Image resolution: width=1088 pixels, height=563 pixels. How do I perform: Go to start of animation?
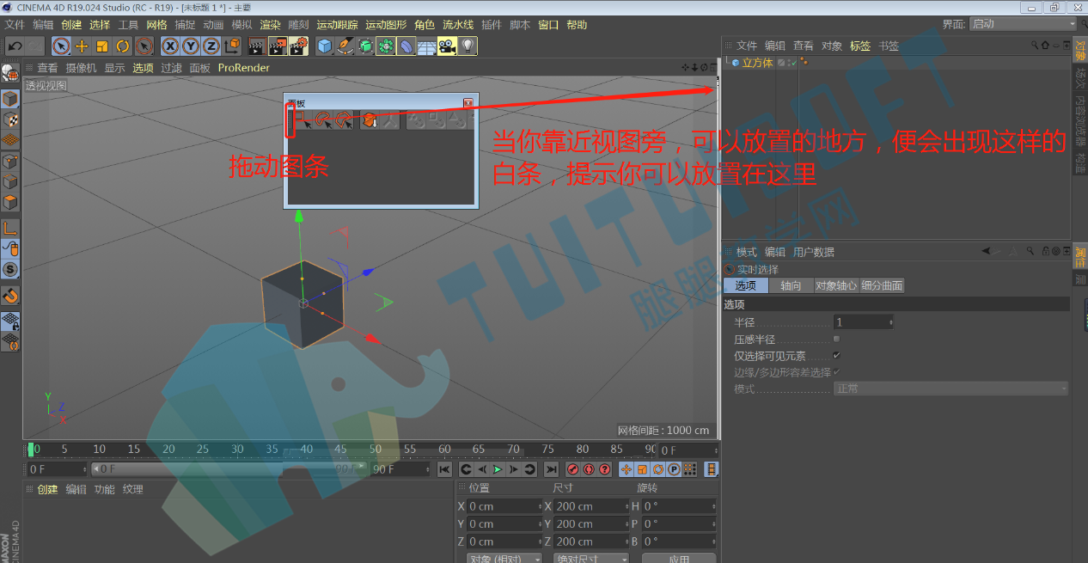coord(444,469)
